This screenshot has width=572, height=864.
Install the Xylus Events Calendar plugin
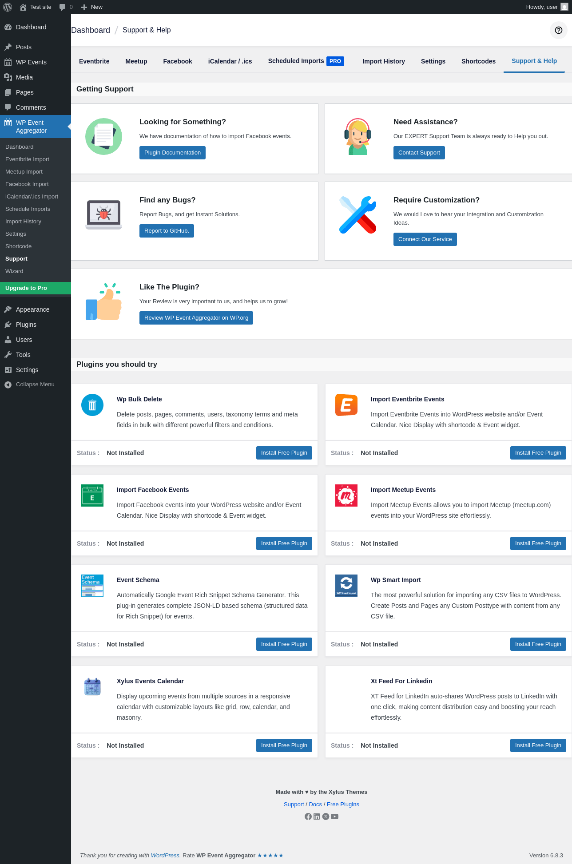284,745
